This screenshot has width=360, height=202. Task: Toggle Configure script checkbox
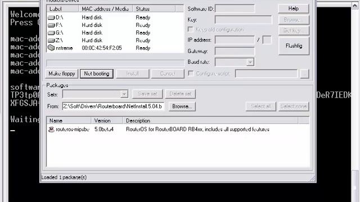click(x=191, y=74)
